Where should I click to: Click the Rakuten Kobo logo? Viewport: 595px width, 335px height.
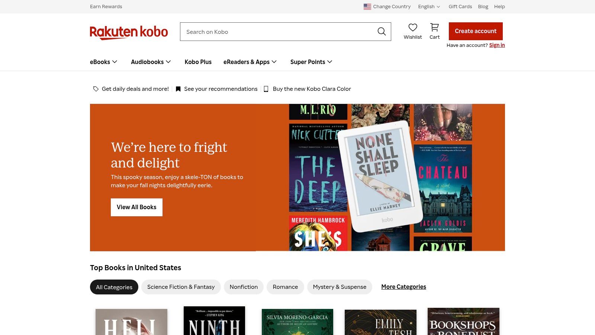click(129, 32)
